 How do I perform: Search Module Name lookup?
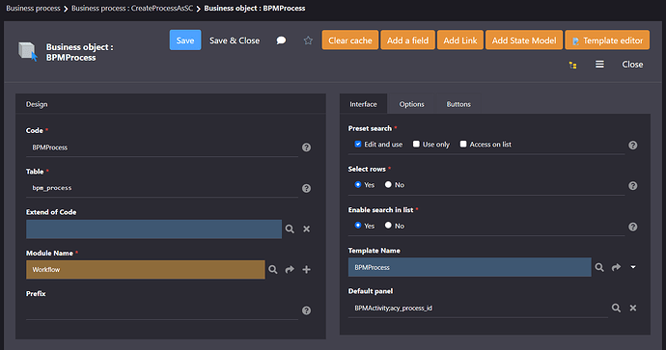[x=273, y=269]
